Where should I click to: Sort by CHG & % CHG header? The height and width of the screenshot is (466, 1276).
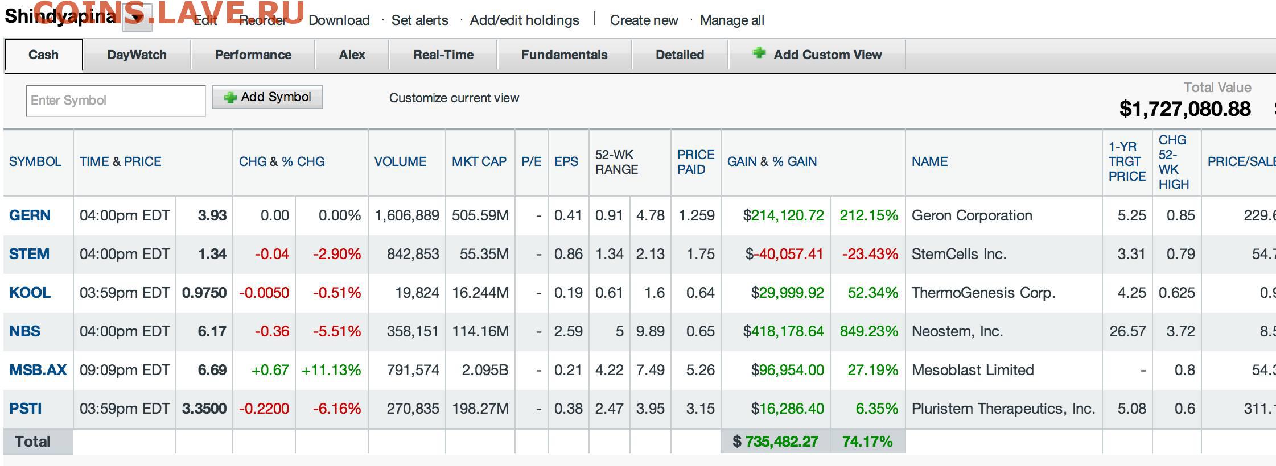(x=282, y=162)
